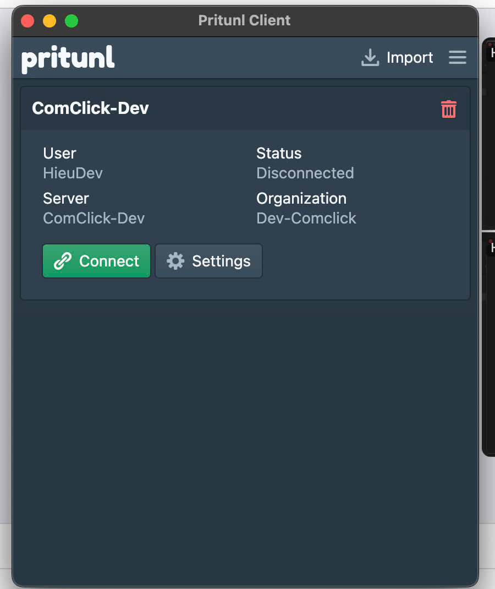Click the Dev-Comclick organization value
The height and width of the screenshot is (589, 495).
(x=306, y=218)
